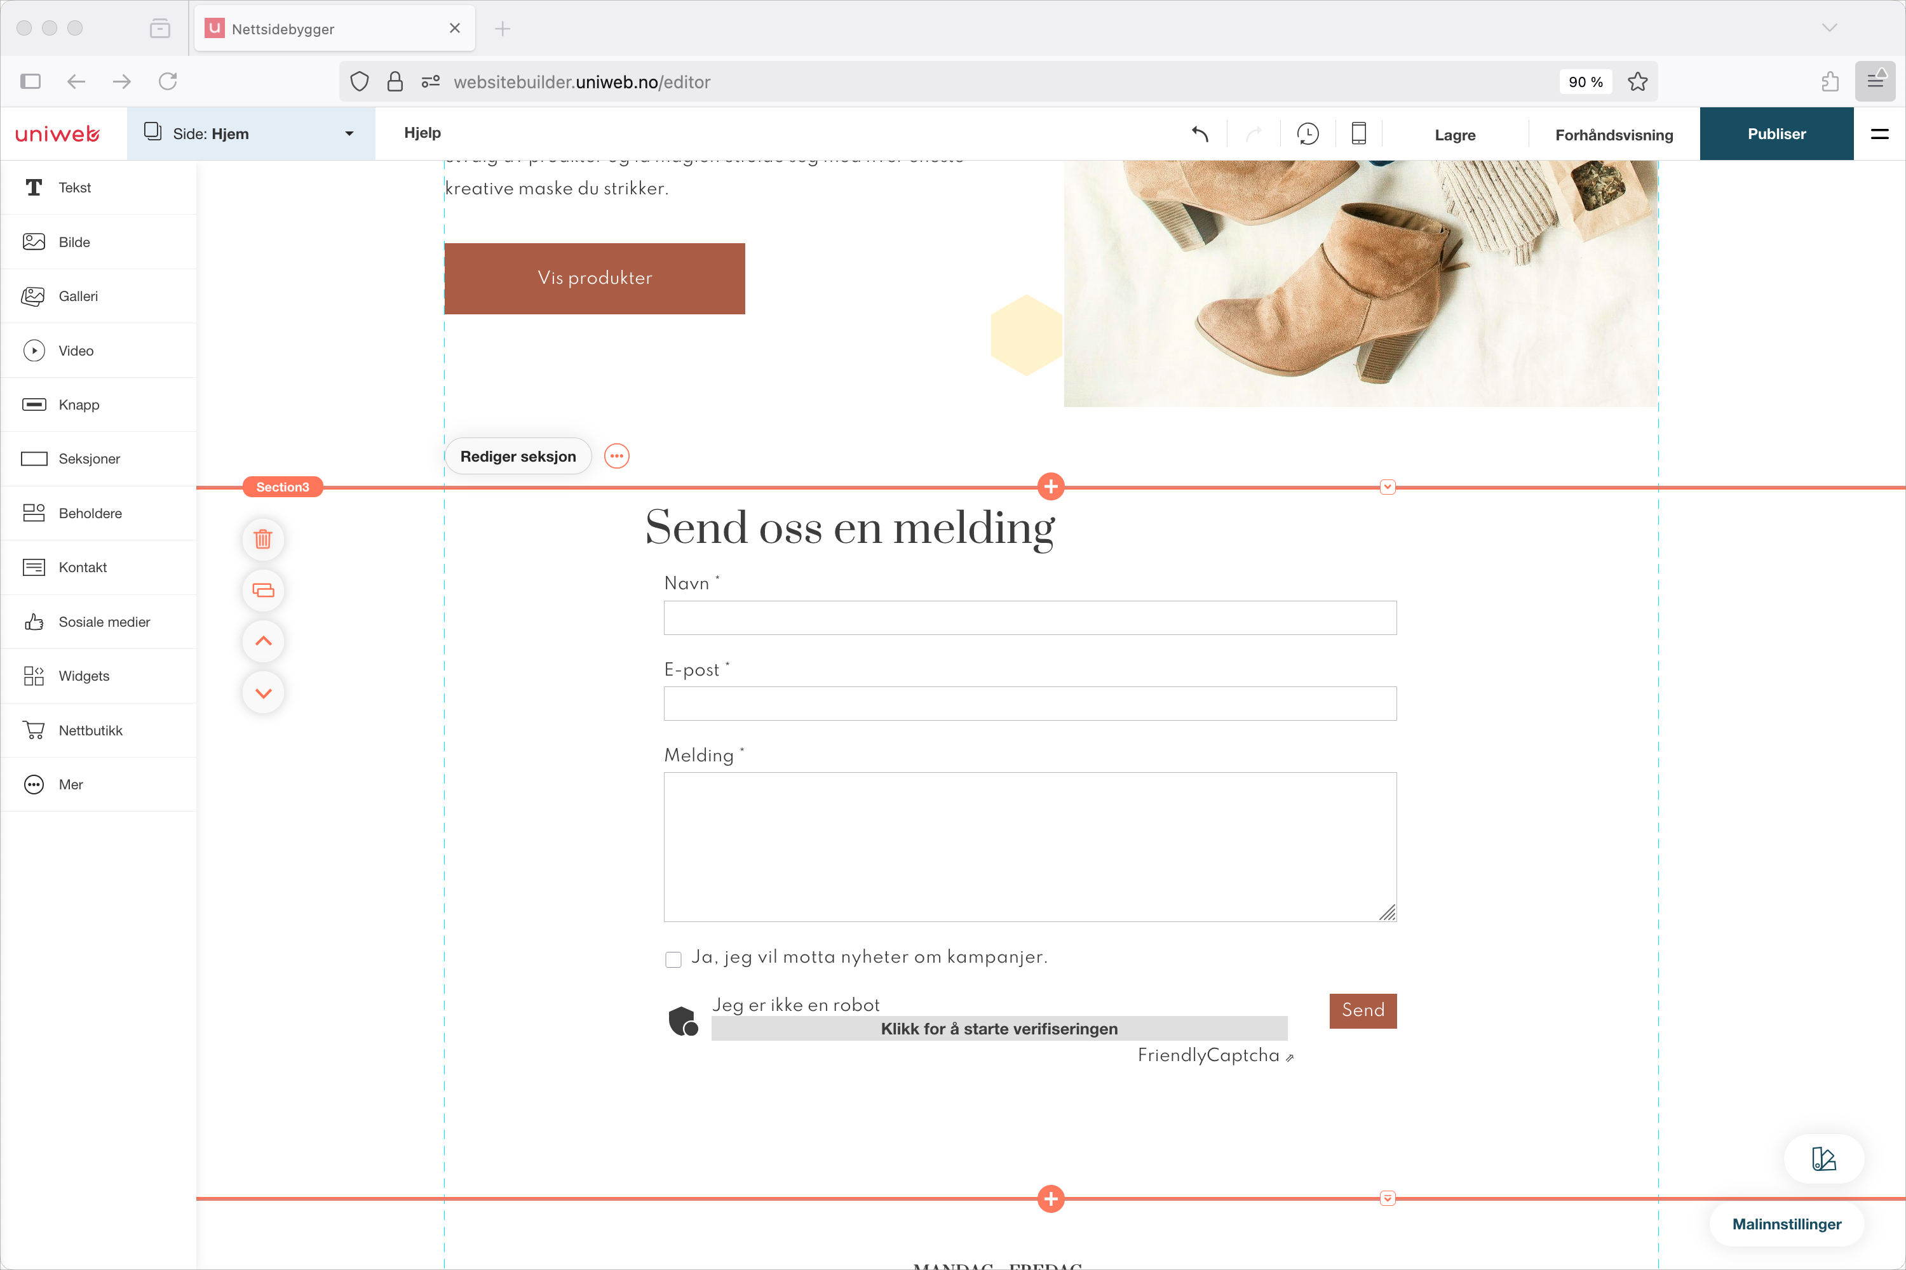Click into the E-post field
This screenshot has width=1906, height=1270.
pos(1029,703)
